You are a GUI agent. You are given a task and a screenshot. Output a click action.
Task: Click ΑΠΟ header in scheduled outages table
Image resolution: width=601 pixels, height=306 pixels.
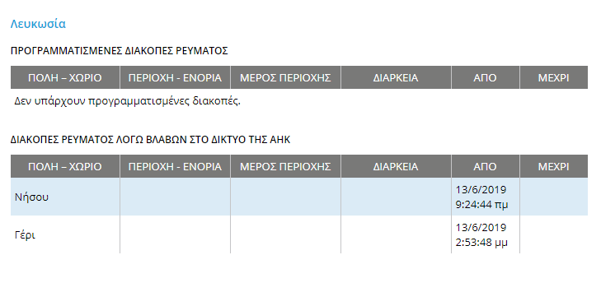[x=486, y=77]
